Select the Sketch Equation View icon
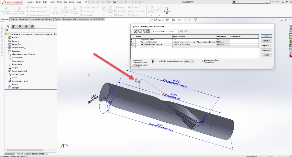The width and height of the screenshot is (292, 157). pyautogui.click(x=140, y=31)
